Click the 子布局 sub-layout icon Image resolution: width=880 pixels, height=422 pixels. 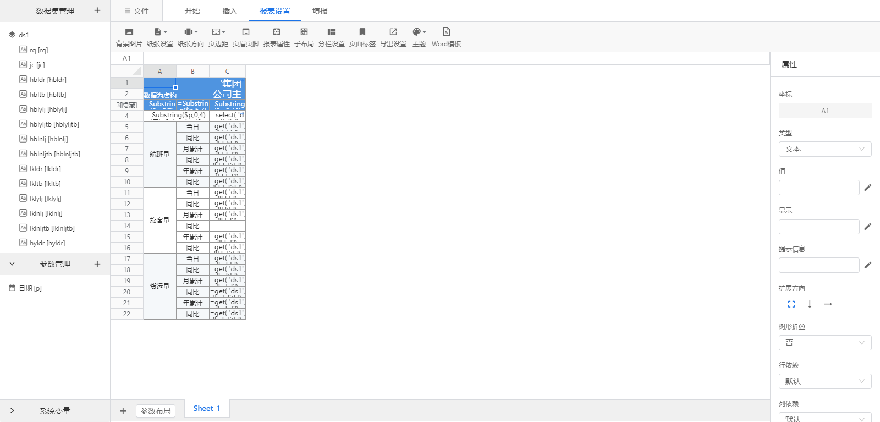pos(304,32)
